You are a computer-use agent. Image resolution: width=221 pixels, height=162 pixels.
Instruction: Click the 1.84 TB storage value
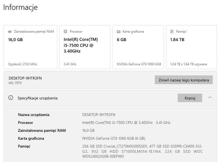coord(177,39)
